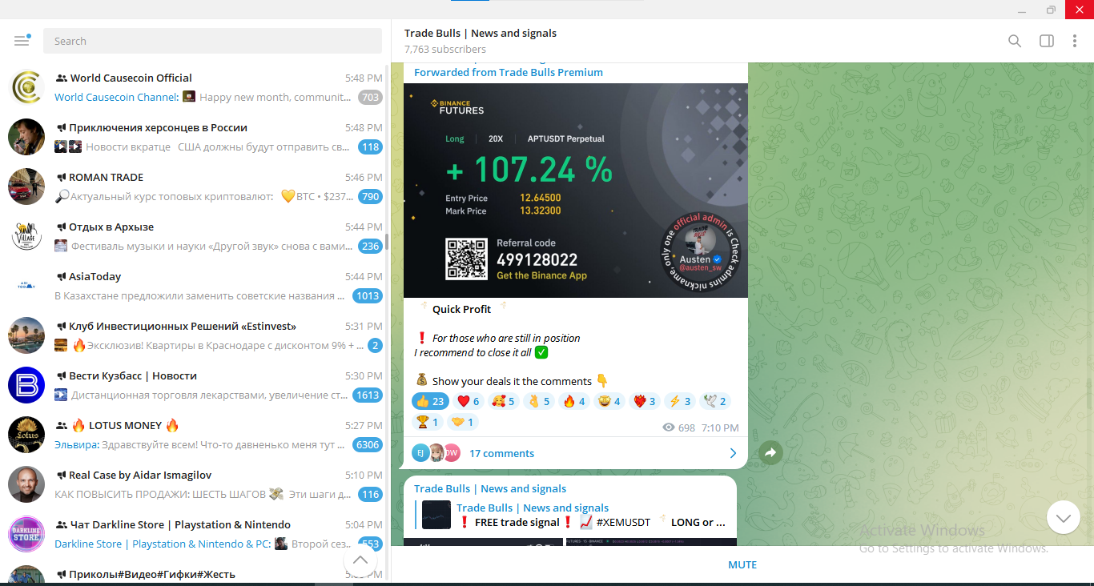
Task: Open Отдых в Архызе channel avatar
Action: click(x=26, y=236)
